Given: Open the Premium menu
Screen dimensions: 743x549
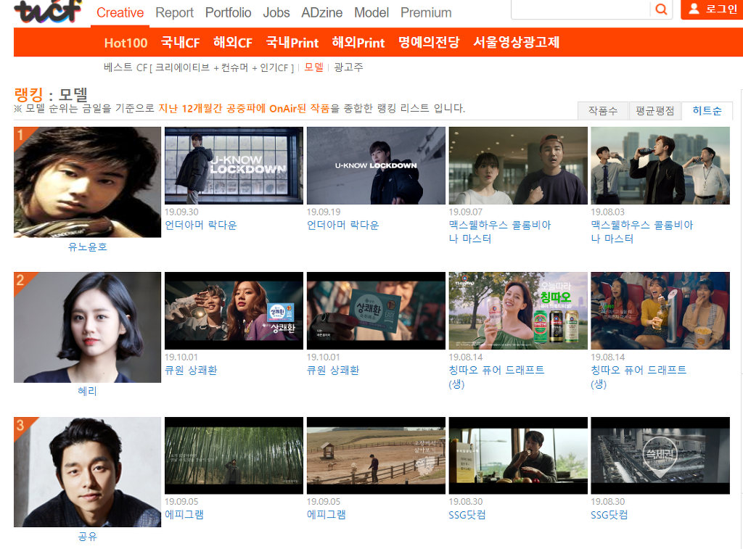Looking at the screenshot, I should click(426, 13).
